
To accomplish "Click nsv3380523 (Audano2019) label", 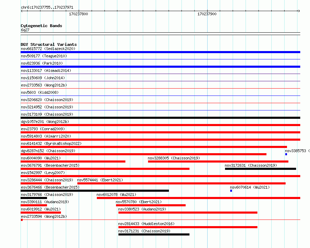I will coord(142,209).
